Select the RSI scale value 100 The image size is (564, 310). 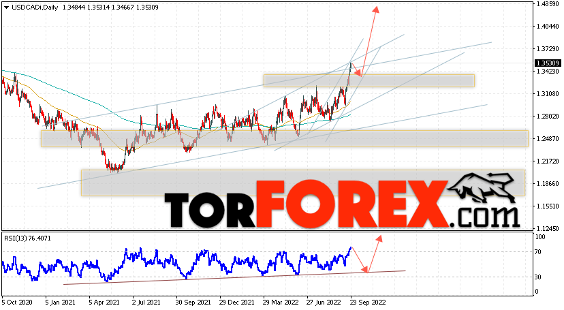click(540, 237)
